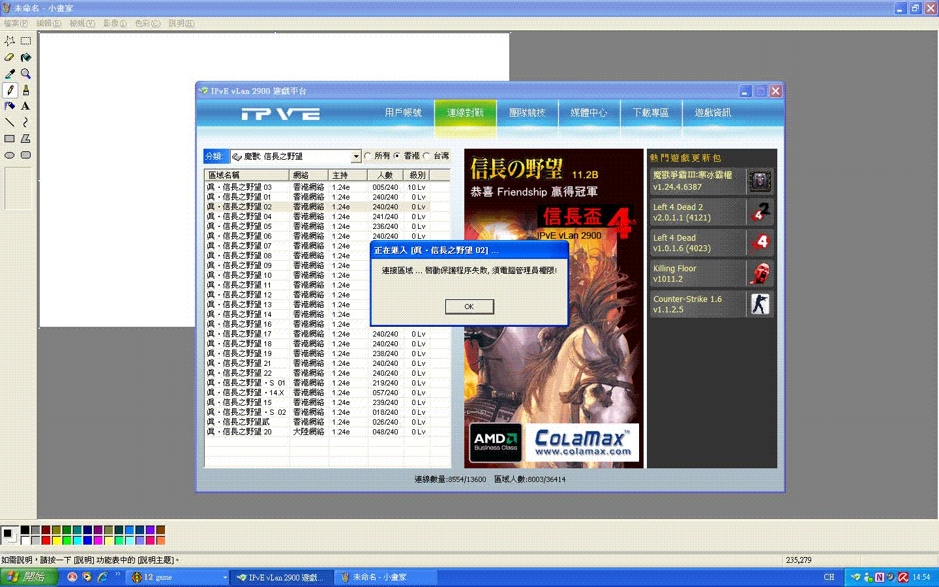Sort the list by 人數 column header
The width and height of the screenshot is (939, 587).
[x=385, y=175]
